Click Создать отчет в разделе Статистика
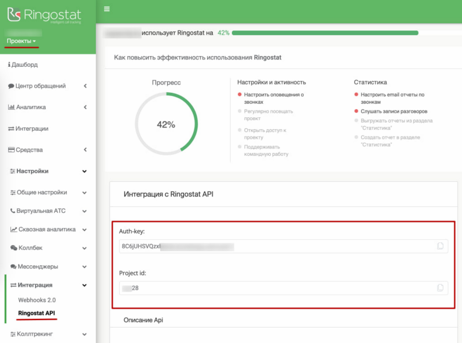The height and width of the screenshot is (343, 462). point(390,141)
